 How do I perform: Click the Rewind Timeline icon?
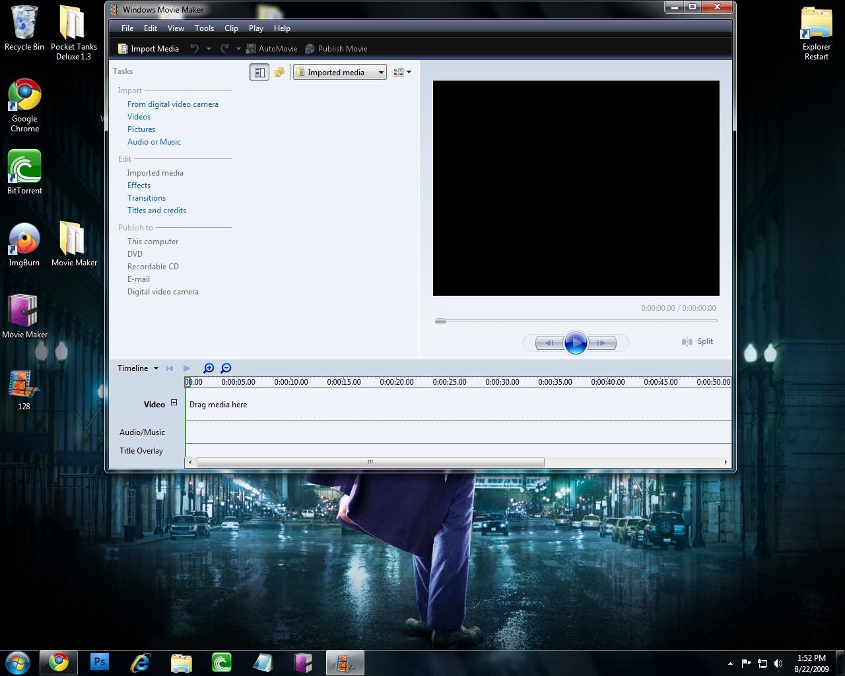click(170, 368)
